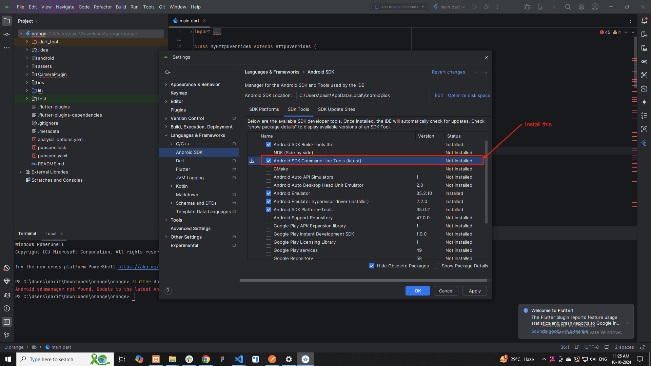651x366 pixels.
Task: Click the Notifications bell icon
Action: [x=644, y=21]
